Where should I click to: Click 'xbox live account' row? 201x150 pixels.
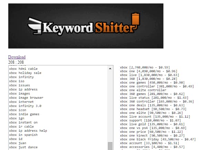[155, 117]
